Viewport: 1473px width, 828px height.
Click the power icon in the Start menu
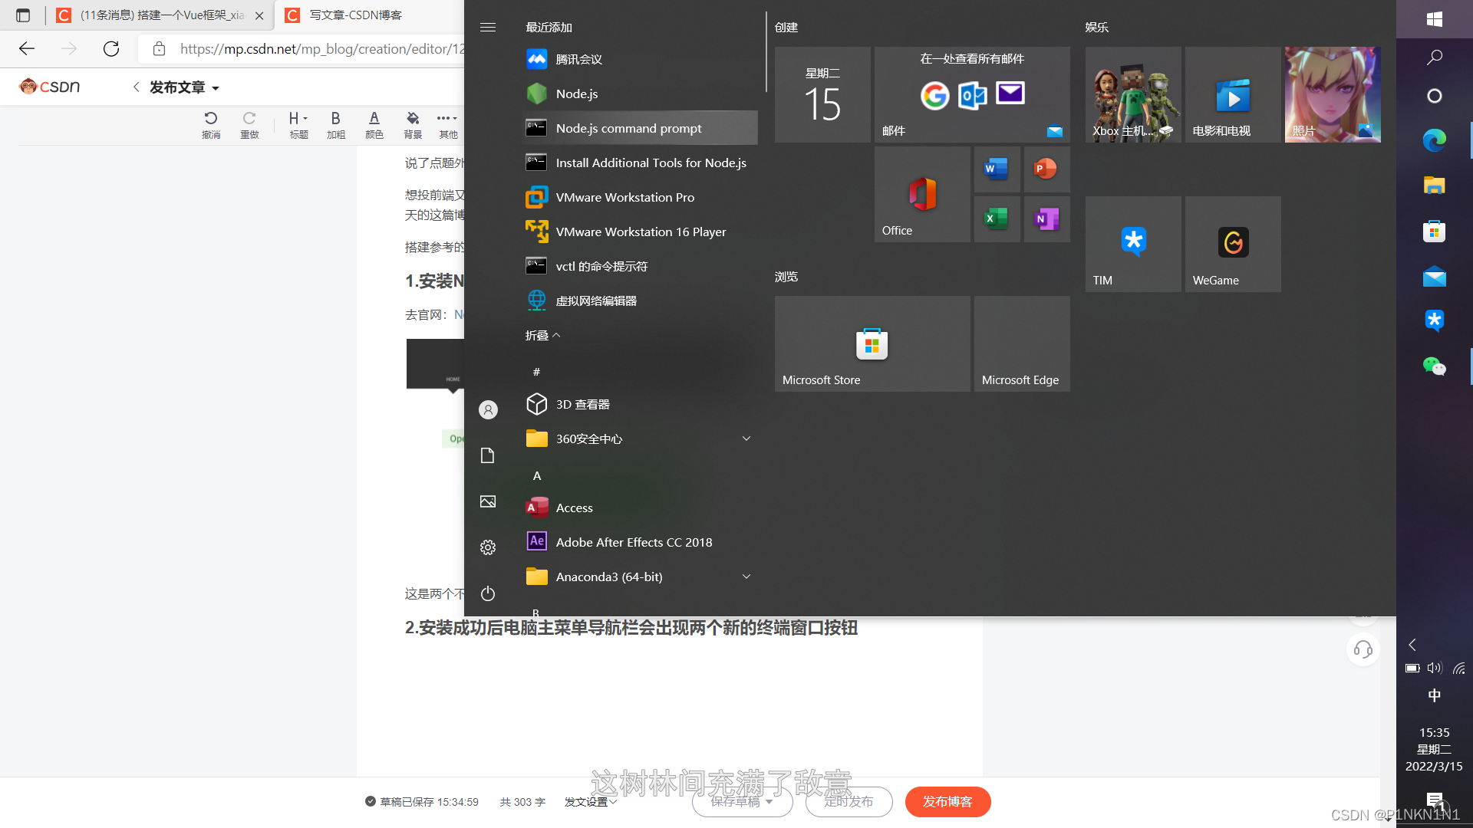pyautogui.click(x=488, y=593)
